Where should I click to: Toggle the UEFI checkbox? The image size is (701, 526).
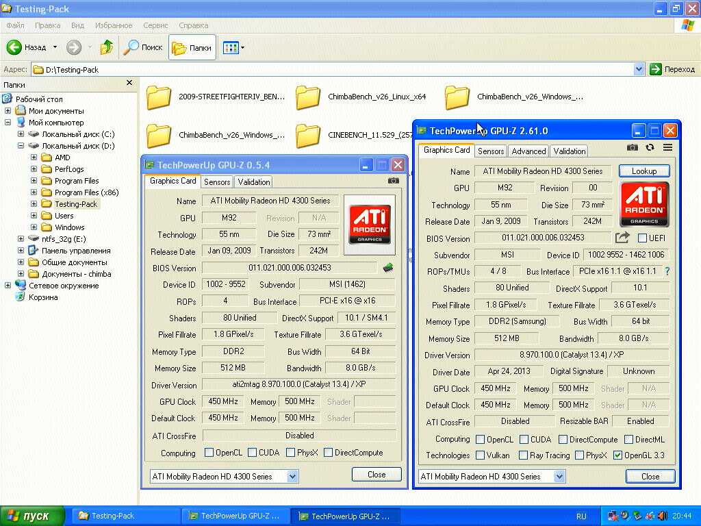click(642, 238)
